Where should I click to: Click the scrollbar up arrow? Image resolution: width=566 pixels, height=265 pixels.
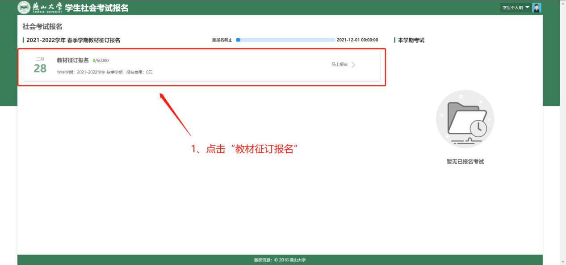click(562, 3)
